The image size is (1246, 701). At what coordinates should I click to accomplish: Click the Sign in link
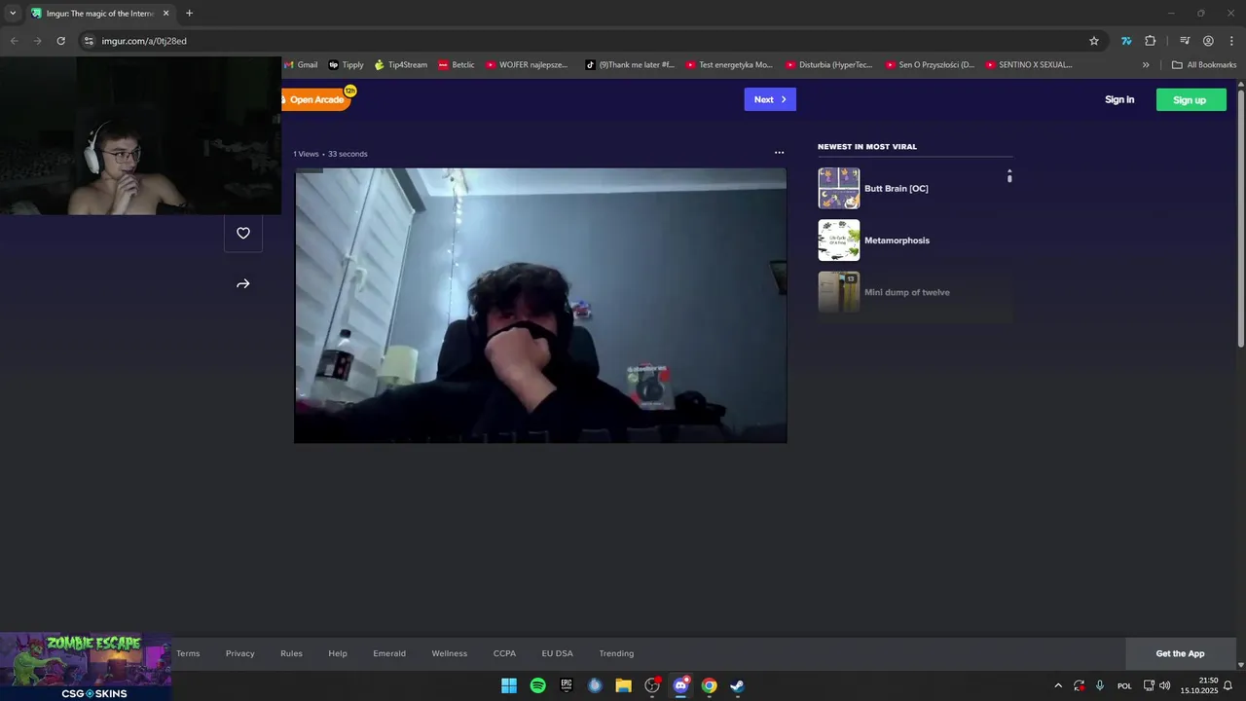point(1119,99)
